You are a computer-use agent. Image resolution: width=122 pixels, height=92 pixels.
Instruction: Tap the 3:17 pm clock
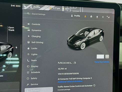coord(56,8)
